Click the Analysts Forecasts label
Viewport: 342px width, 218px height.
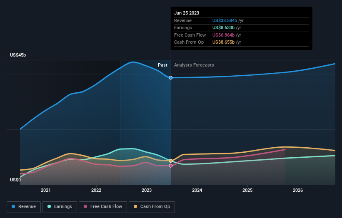[x=194, y=65]
